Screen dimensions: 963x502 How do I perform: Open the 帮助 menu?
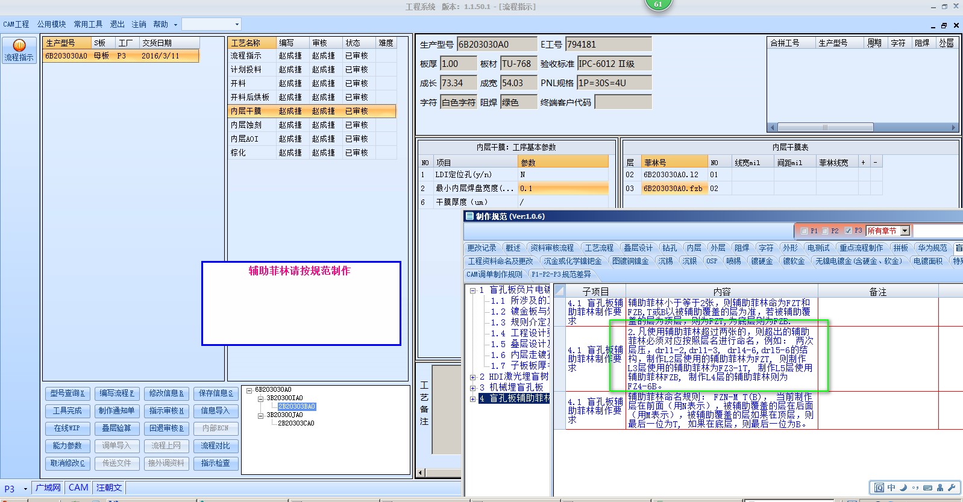coord(160,24)
